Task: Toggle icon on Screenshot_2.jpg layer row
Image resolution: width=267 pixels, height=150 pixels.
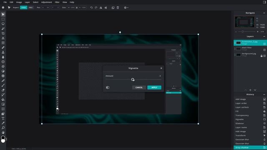Action: pyautogui.click(x=264, y=44)
